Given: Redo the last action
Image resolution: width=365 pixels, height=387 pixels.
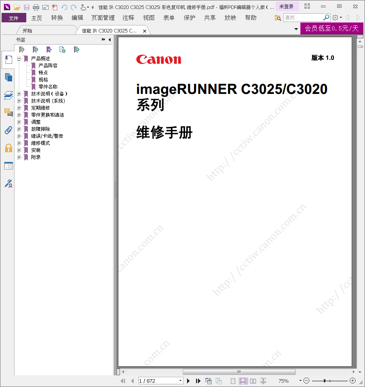Looking at the screenshot, I should (x=74, y=7).
